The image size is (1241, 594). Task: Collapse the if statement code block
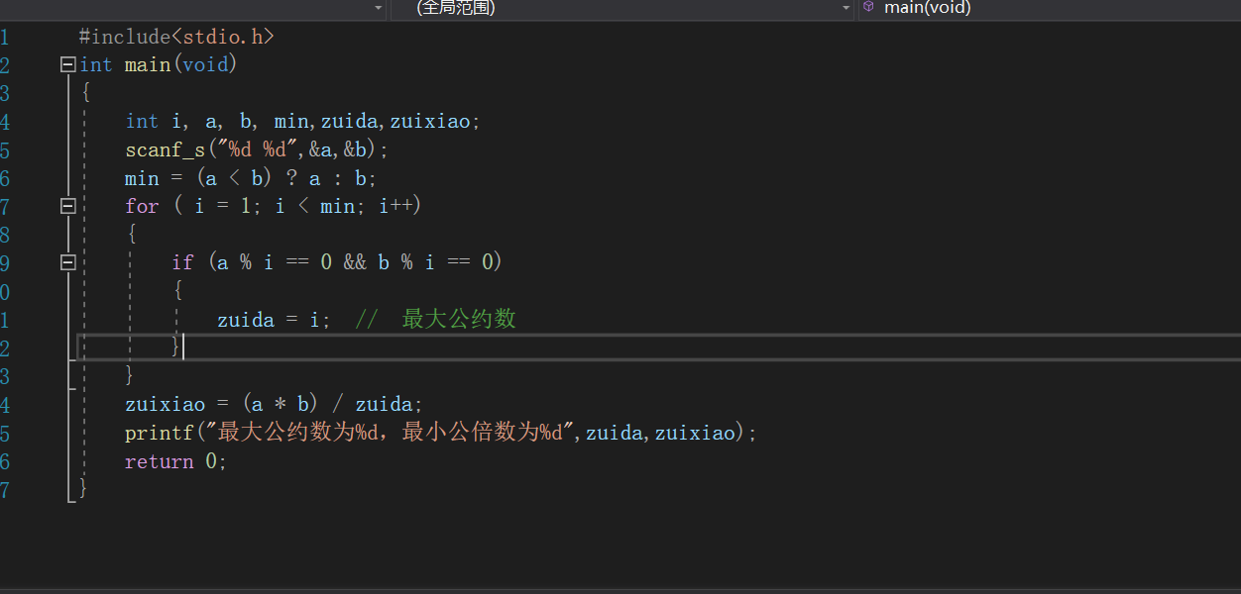click(x=67, y=262)
